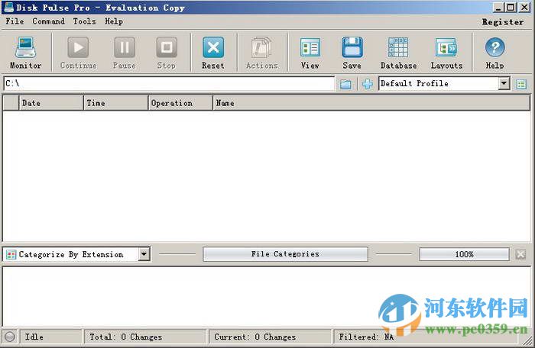This screenshot has width=535, height=348.
Task: Click Filtered: NA status entry
Action: coord(366,337)
